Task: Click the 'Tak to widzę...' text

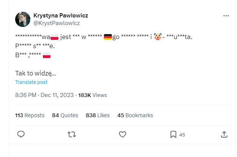Action: click(x=36, y=73)
